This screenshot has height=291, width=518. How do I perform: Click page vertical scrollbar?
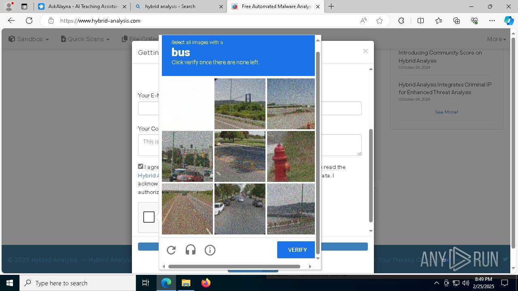(x=514, y=143)
